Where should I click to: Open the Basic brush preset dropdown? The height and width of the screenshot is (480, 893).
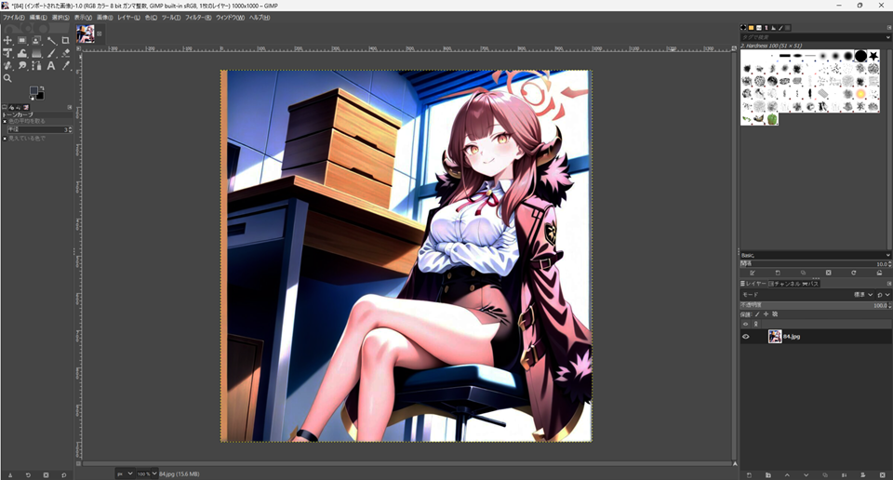(x=815, y=255)
